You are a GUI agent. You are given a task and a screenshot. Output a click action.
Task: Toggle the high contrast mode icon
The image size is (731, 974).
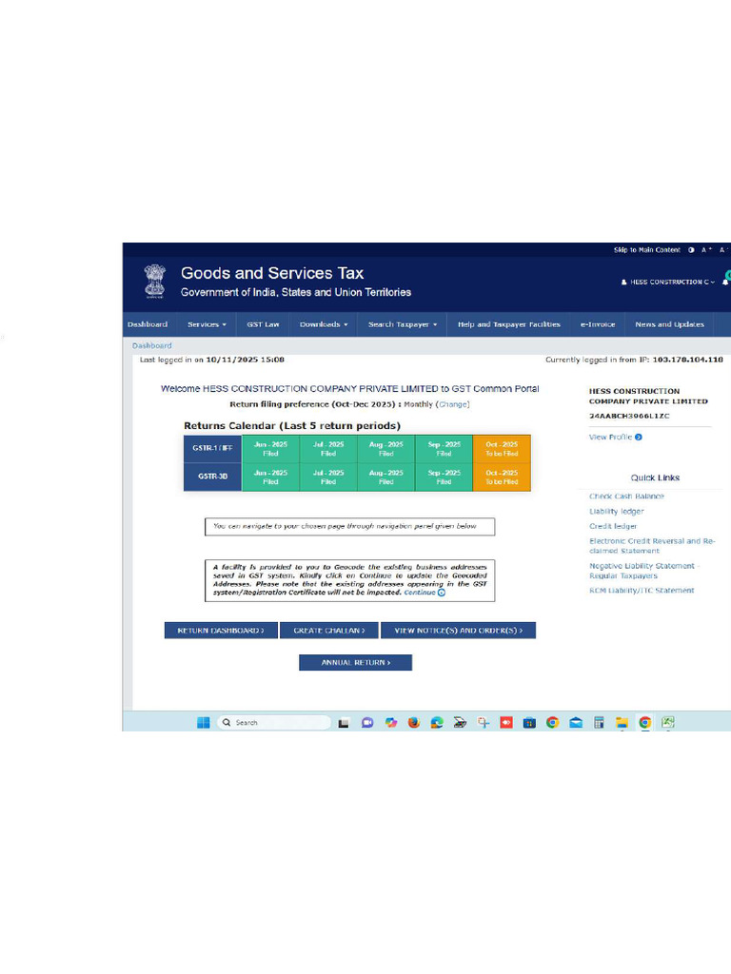pos(691,250)
